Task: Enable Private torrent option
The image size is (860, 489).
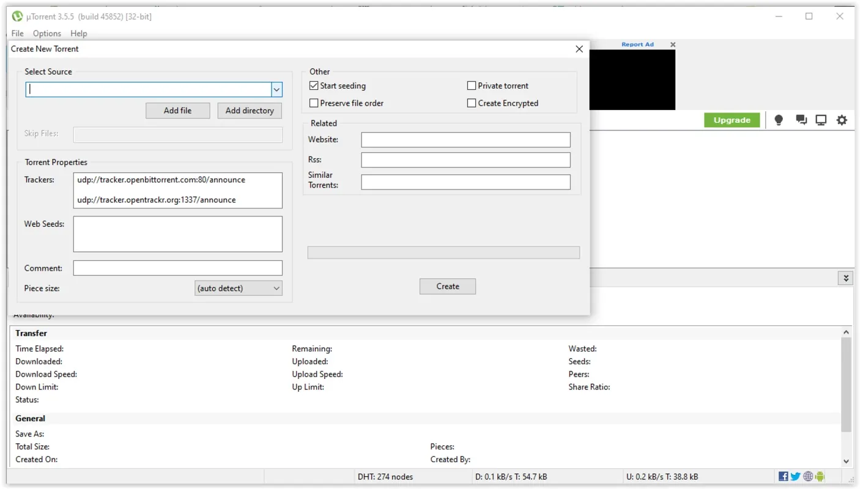Action: [472, 86]
